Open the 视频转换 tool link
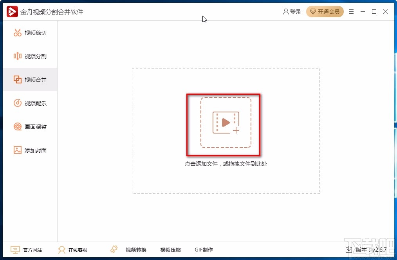This screenshot has width=397, height=260. 136,250
